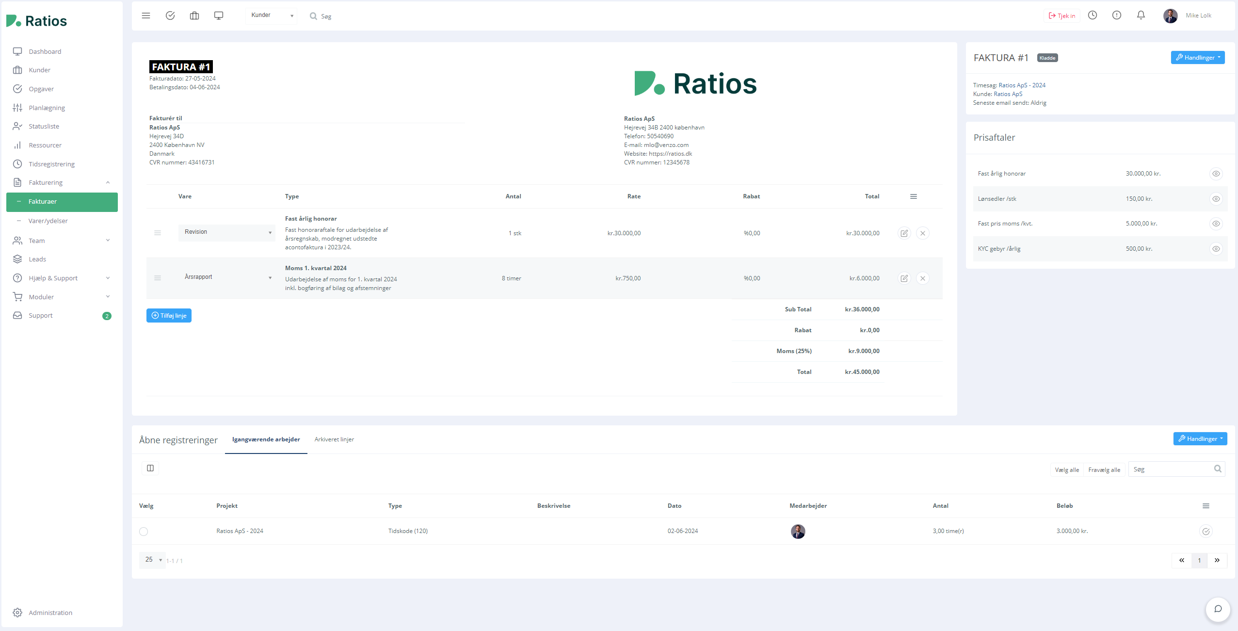Open the chat bubble widget
The image size is (1238, 631).
tap(1218, 609)
